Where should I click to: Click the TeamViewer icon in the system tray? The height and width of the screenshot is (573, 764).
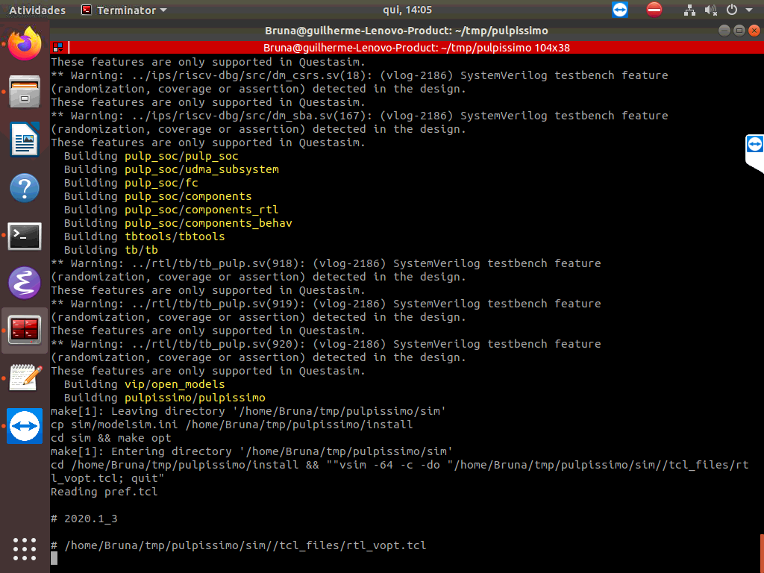(619, 10)
